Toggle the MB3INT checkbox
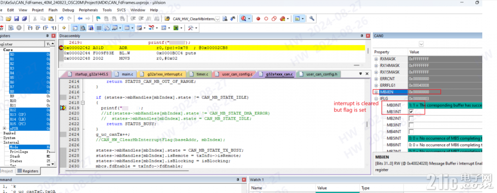This screenshot has width=497, height=193. [x=411, y=125]
